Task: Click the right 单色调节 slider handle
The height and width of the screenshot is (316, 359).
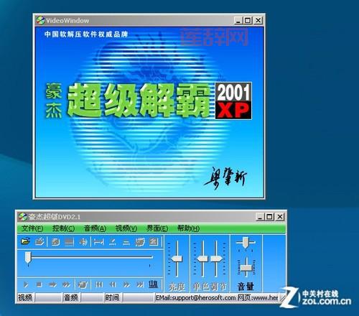Action: [x=216, y=259]
